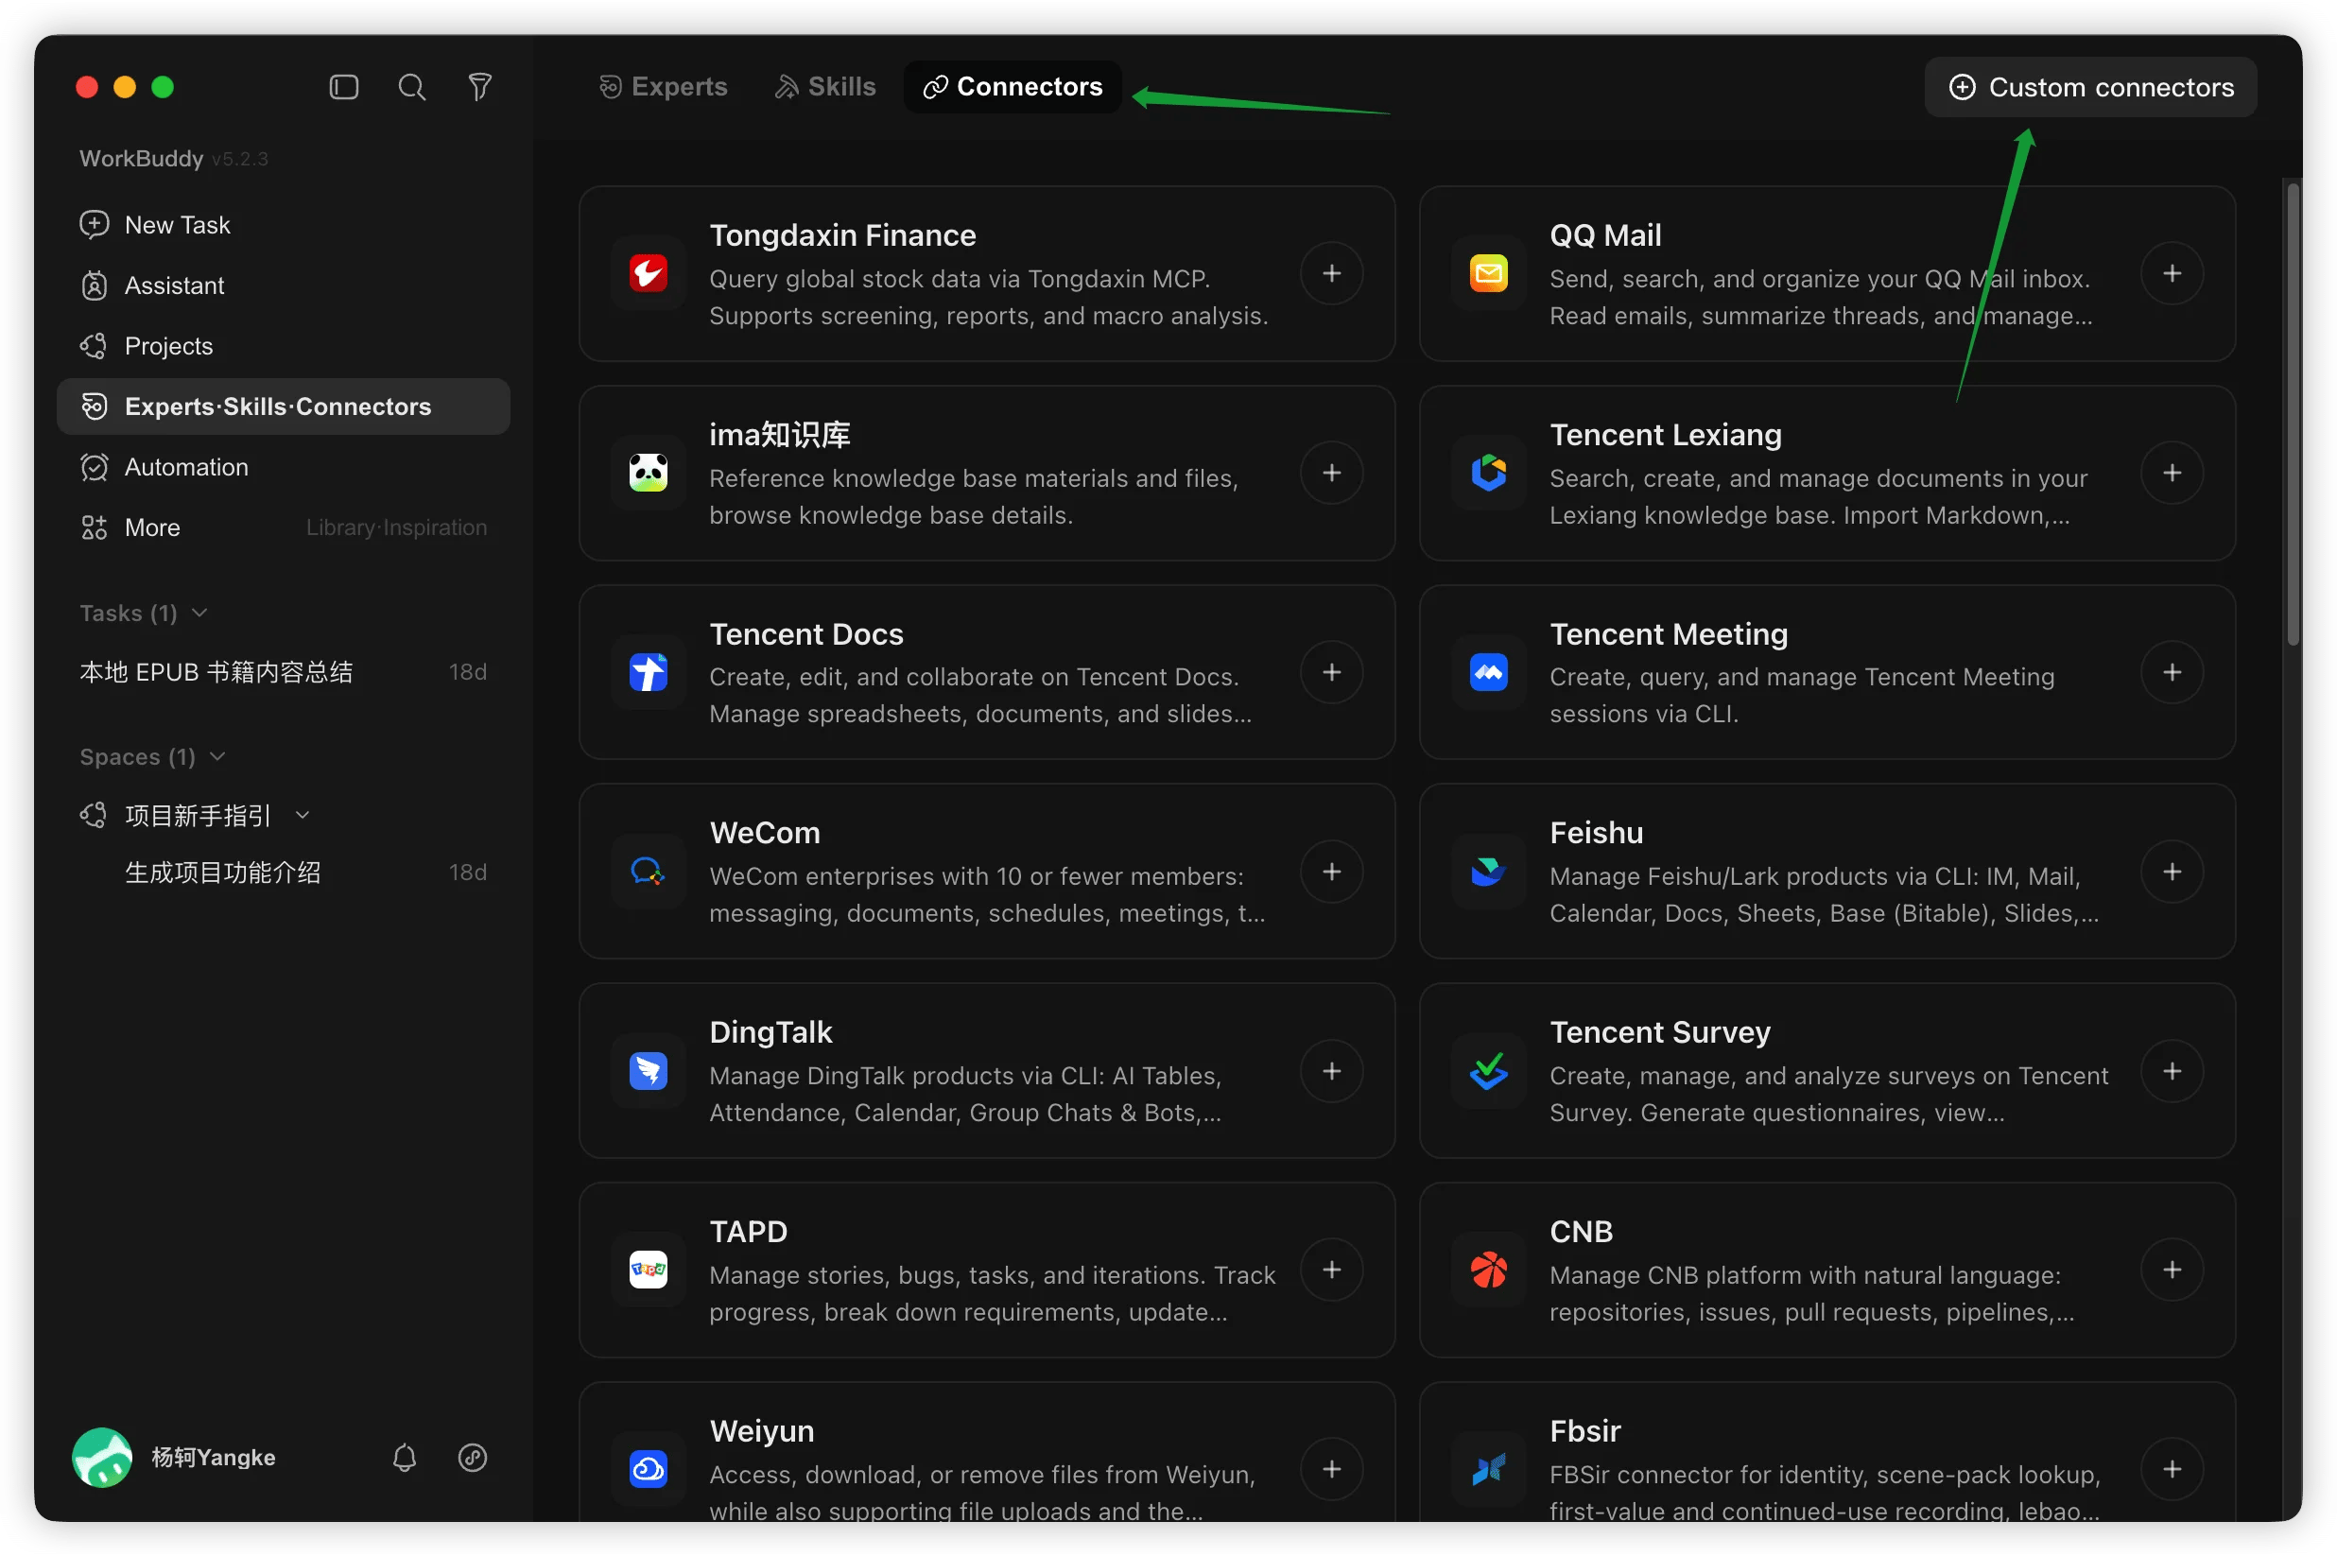This screenshot has width=2337, height=1556.
Task: Add the WeCom connector
Action: click(x=1332, y=872)
